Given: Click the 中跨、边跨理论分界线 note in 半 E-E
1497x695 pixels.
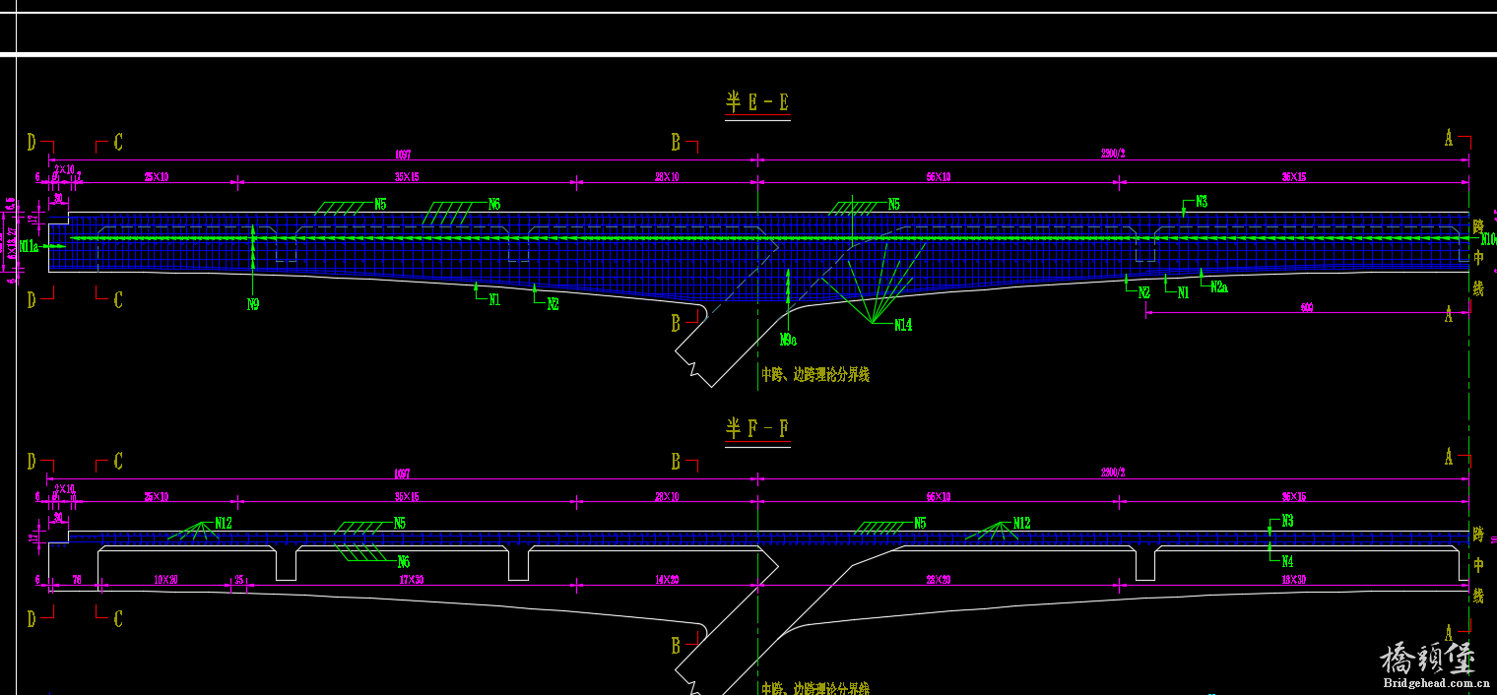Looking at the screenshot, I should pos(814,375).
